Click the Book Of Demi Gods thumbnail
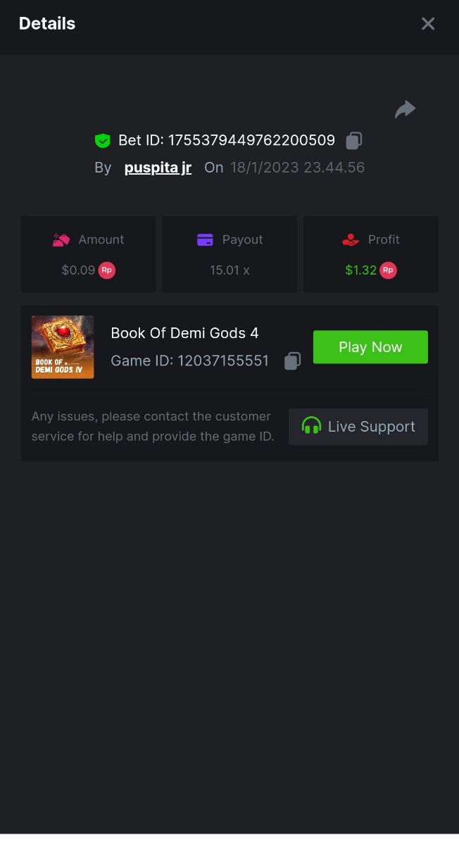 [x=63, y=347]
